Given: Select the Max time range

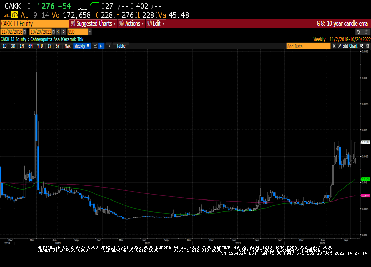Looking at the screenshot, I should [67, 46].
